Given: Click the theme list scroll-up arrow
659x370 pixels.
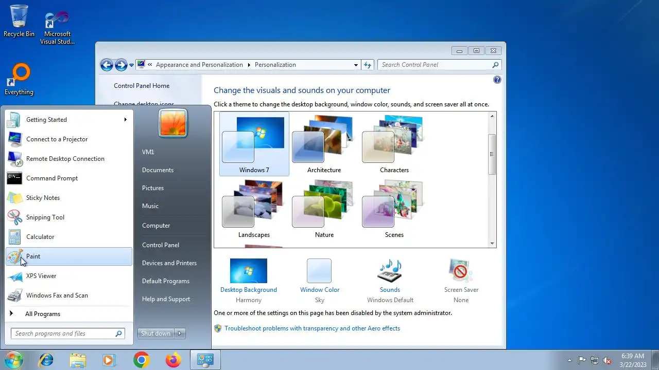Looking at the screenshot, I should pos(492,116).
